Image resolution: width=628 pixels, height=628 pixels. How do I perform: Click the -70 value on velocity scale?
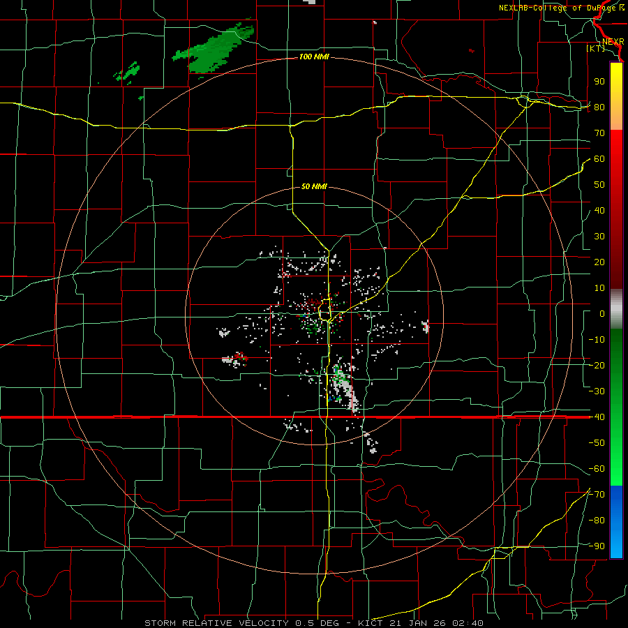[597, 495]
